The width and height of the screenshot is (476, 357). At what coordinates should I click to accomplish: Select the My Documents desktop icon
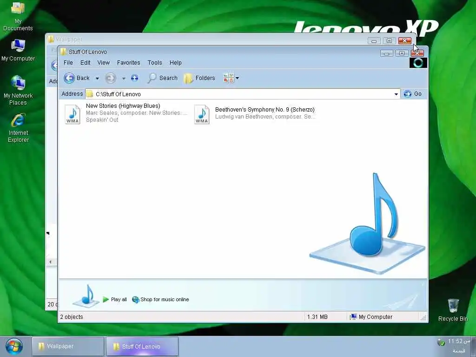(x=18, y=16)
